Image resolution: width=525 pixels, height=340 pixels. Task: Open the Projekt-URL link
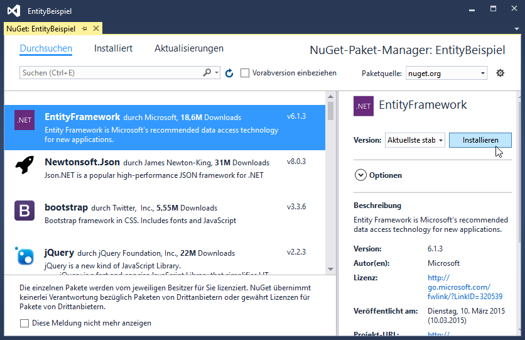tap(438, 334)
